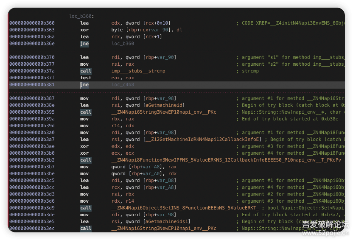This screenshot has width=353, height=240.
Task: Follow Napi String New call at b395
Action: [164, 112]
